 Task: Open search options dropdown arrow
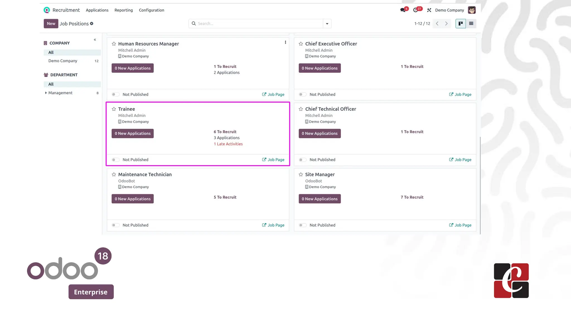[x=327, y=24]
